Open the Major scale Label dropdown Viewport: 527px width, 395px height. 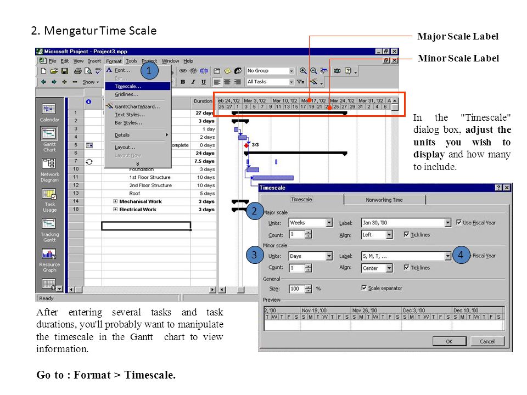pos(448,223)
